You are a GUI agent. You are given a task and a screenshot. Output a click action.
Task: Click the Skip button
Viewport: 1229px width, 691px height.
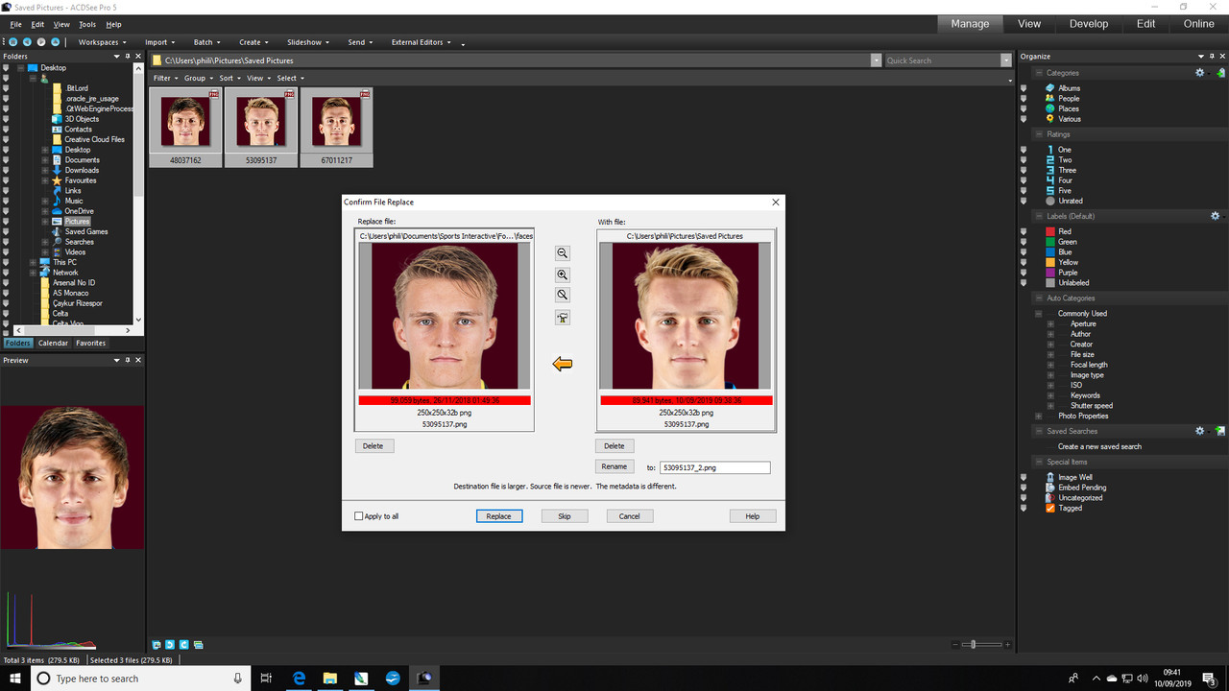click(565, 516)
